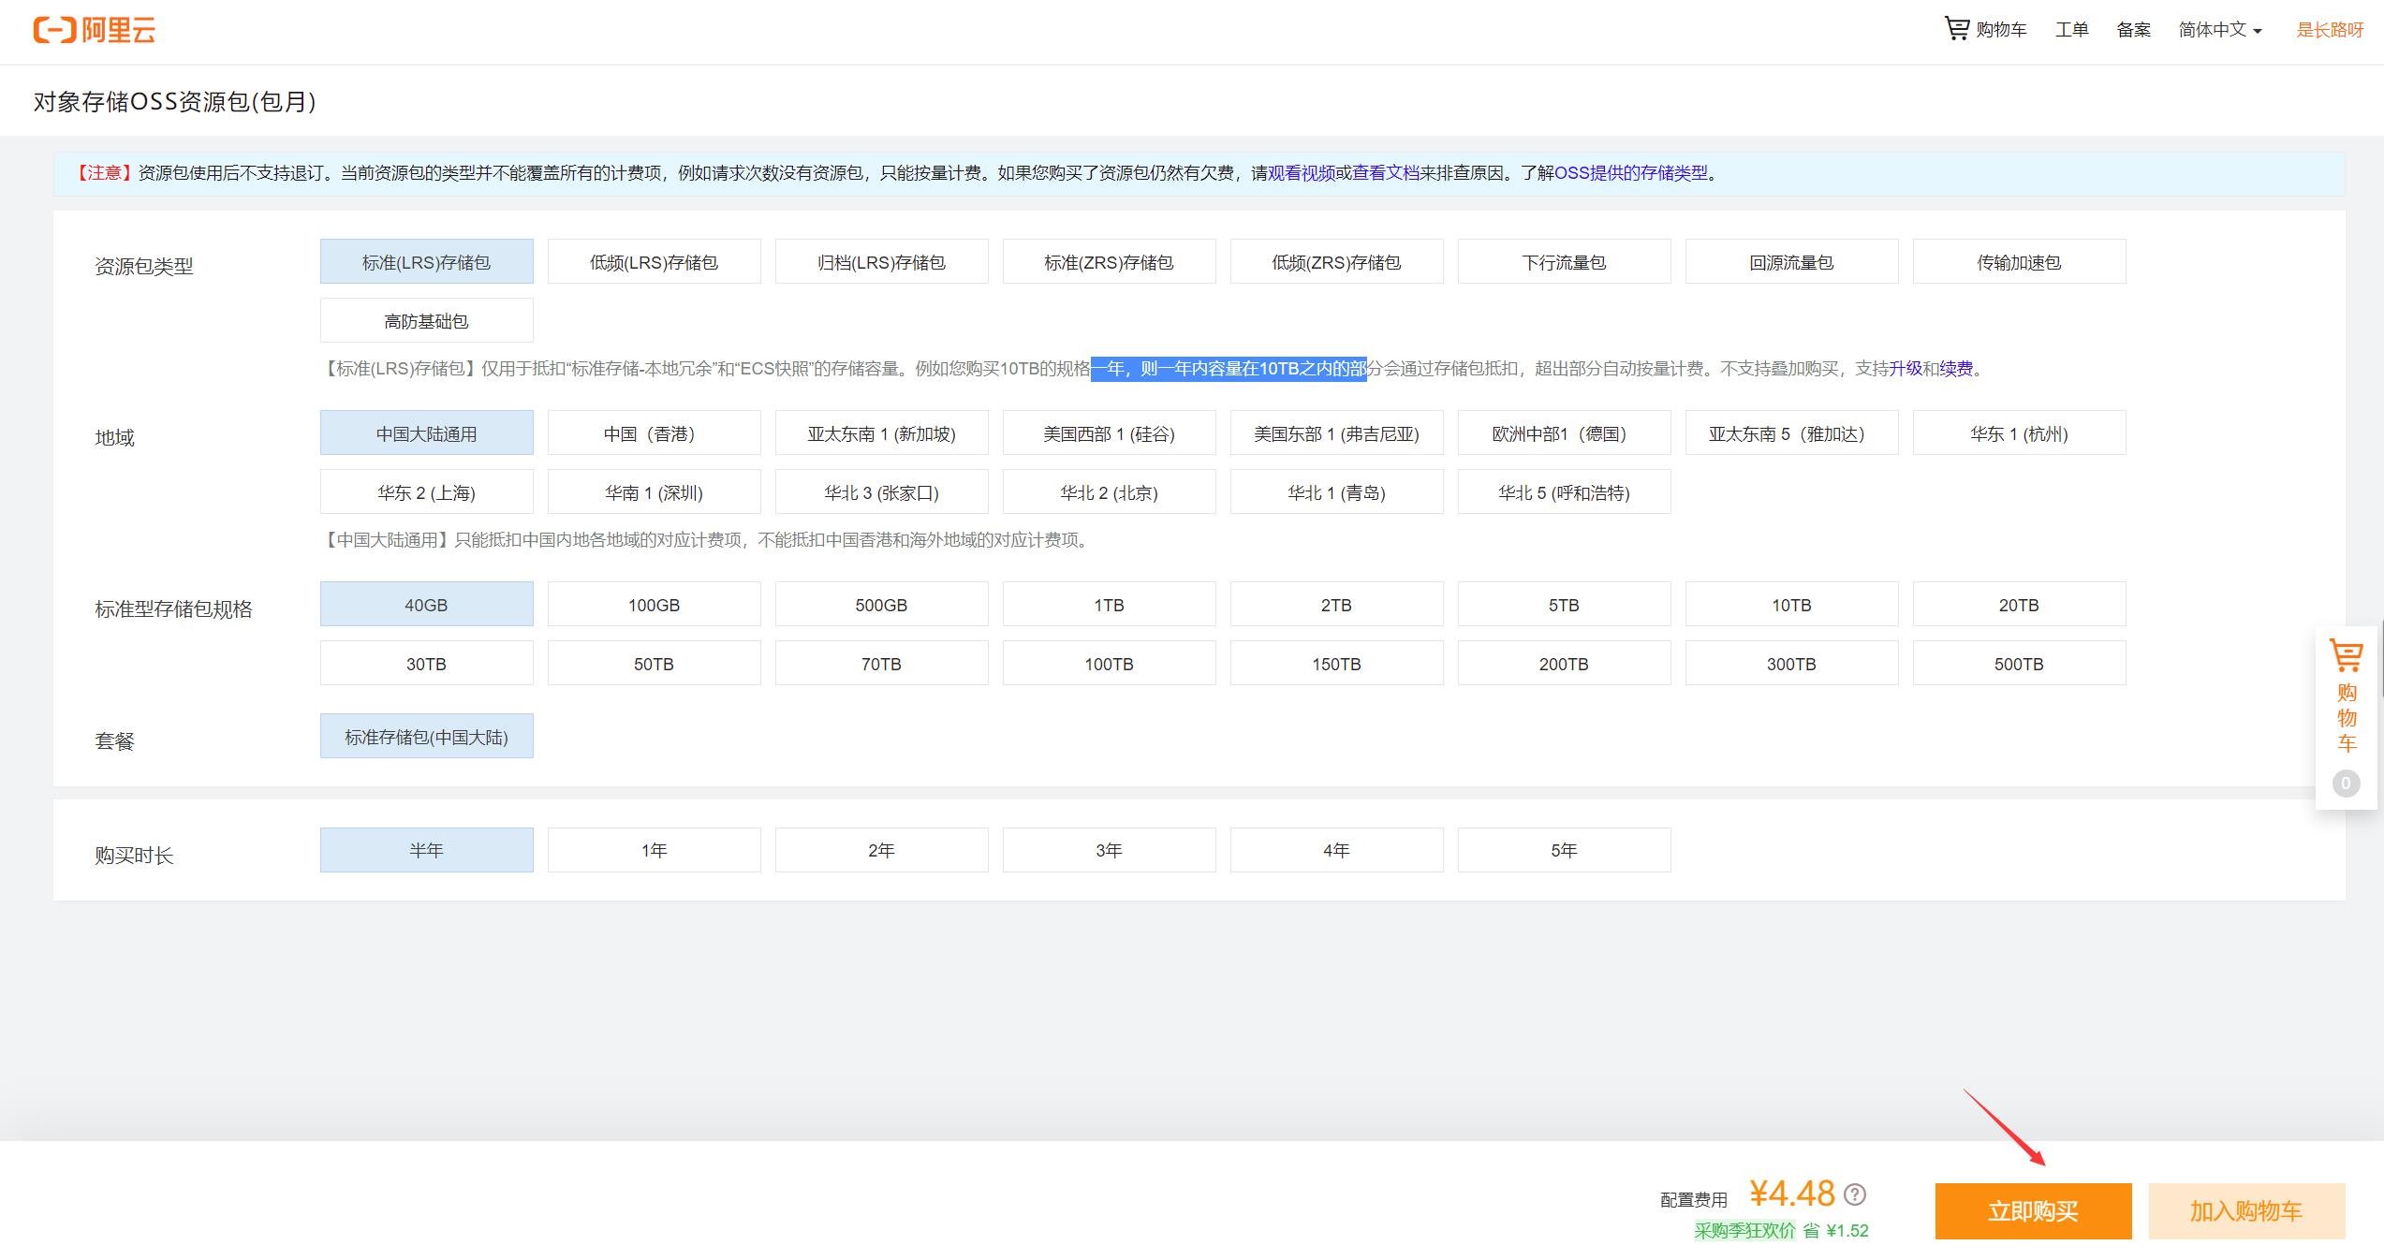Pick the 70TB storage package size
The height and width of the screenshot is (1260, 2384).
pyautogui.click(x=881, y=664)
